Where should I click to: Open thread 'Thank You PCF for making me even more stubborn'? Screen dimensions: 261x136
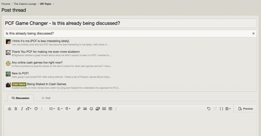[x=46, y=52]
